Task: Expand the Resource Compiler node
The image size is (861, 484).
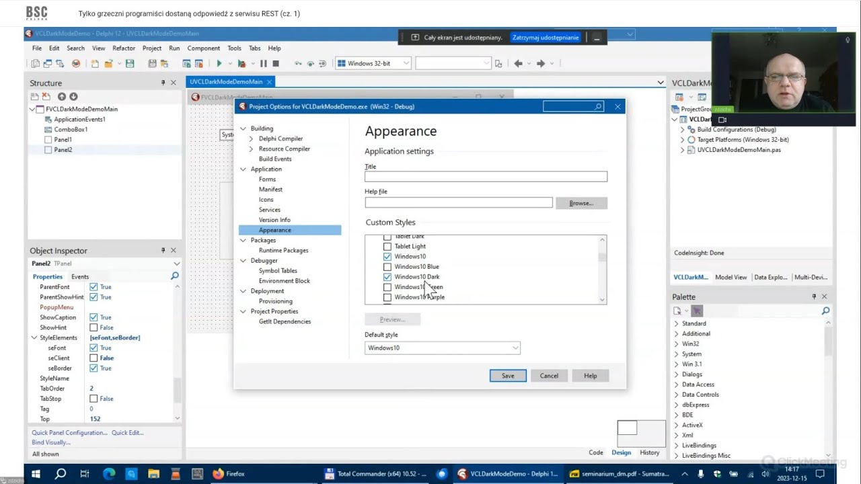Action: click(251, 149)
